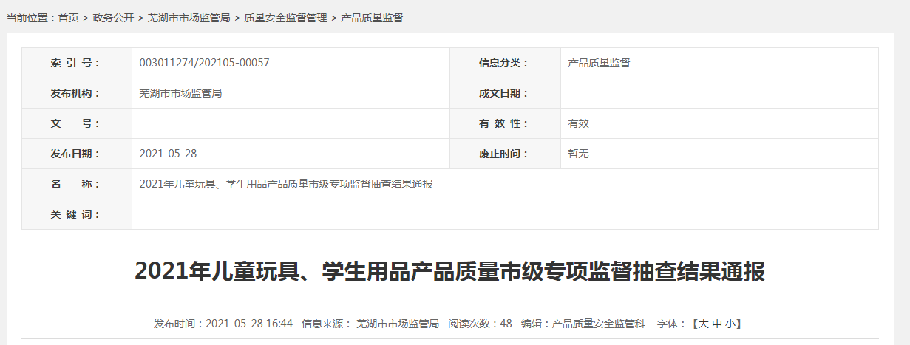Screen dimensions: 910x345
Task: Click 信息来源 芜湖市市场监管局 text
Action: (370, 324)
